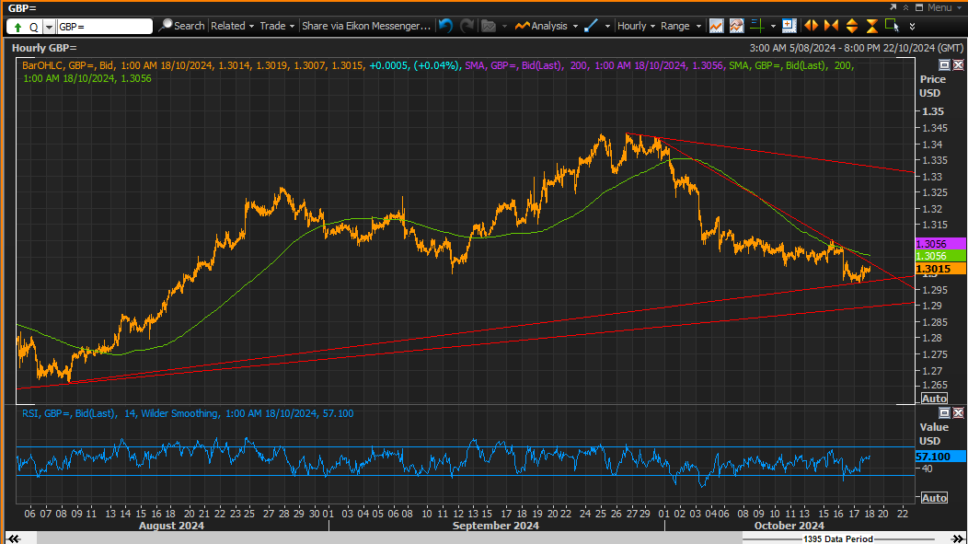
Task: Maximize the RSI pane
Action: pyautogui.click(x=945, y=412)
